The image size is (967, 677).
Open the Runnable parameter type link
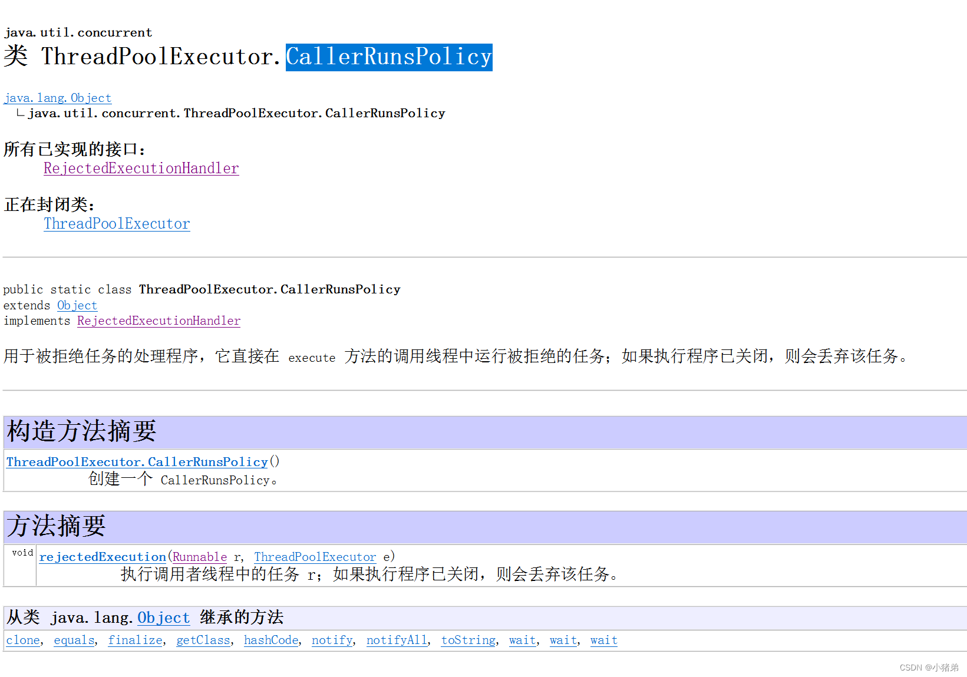tap(200, 557)
